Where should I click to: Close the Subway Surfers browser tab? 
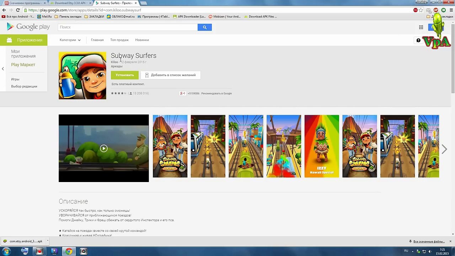(136, 3)
